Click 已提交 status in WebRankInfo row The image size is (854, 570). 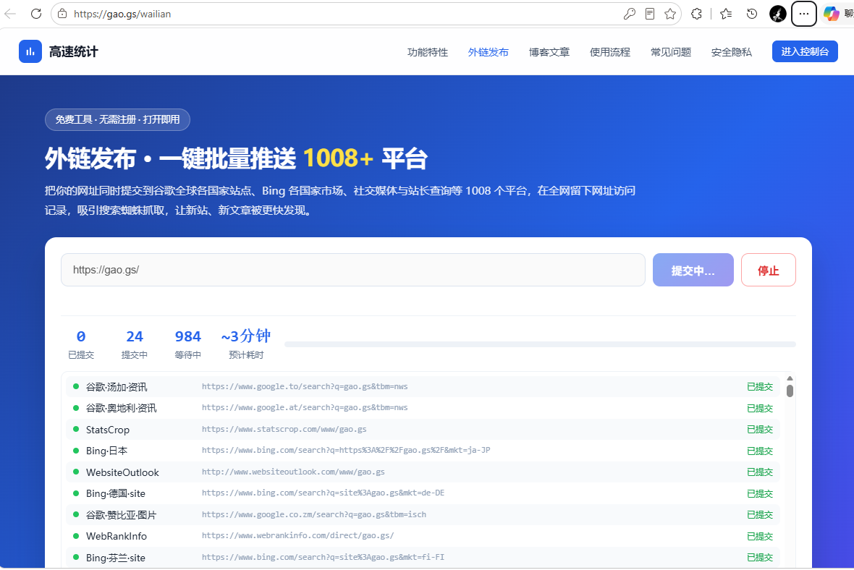[x=760, y=536]
